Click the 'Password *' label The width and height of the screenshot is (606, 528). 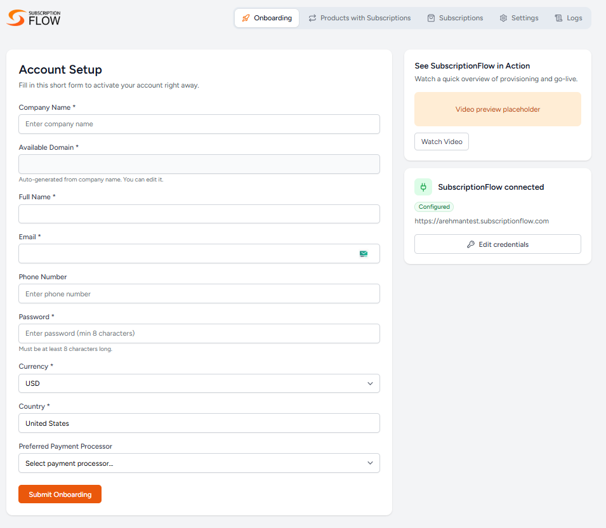36,317
